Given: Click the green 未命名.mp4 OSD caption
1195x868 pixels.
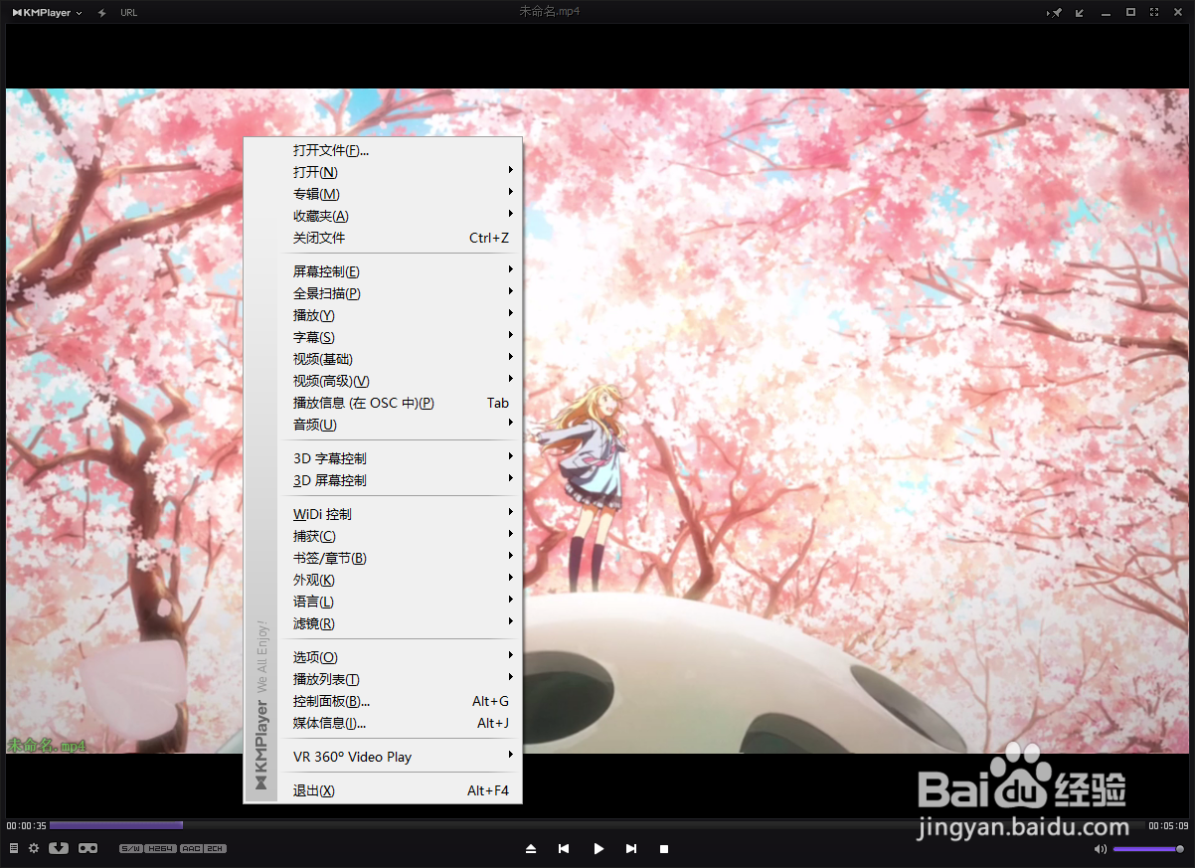Looking at the screenshot, I should (47, 745).
